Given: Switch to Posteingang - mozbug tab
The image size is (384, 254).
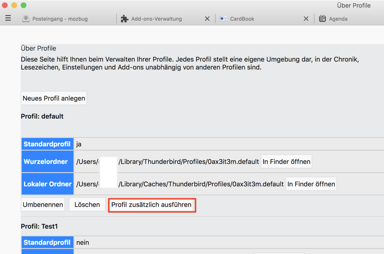Looking at the screenshot, I should point(60,19).
